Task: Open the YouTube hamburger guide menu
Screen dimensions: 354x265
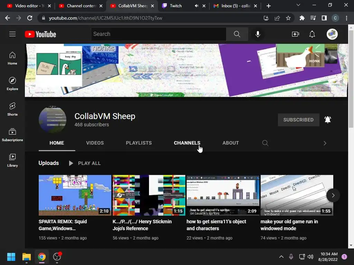Action: (x=12, y=34)
